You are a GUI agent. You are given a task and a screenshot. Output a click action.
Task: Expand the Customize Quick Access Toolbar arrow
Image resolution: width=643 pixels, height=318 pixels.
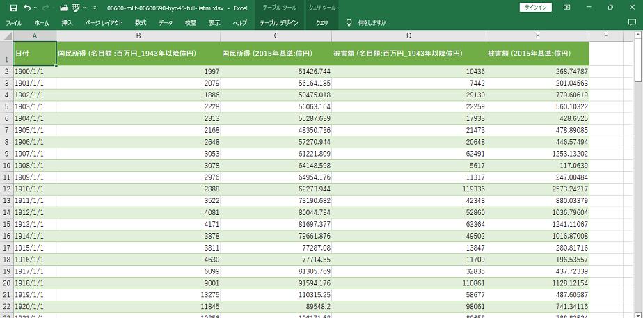(x=95, y=8)
